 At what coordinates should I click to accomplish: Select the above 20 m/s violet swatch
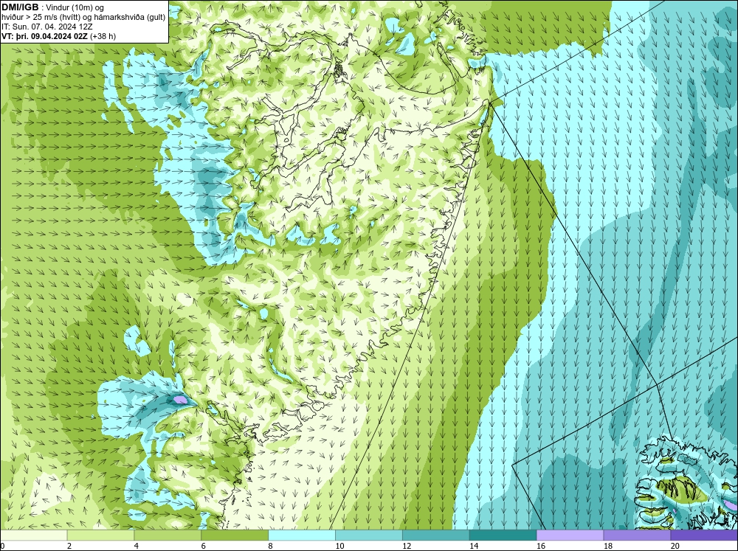click(704, 536)
